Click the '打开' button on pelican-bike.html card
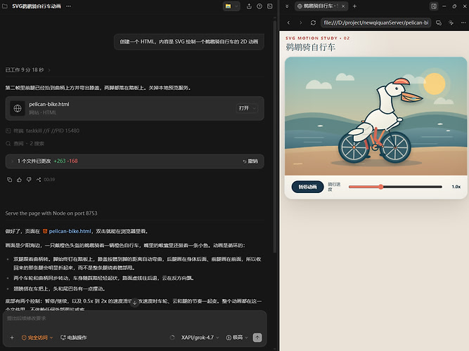The image size is (469, 351). [x=244, y=108]
